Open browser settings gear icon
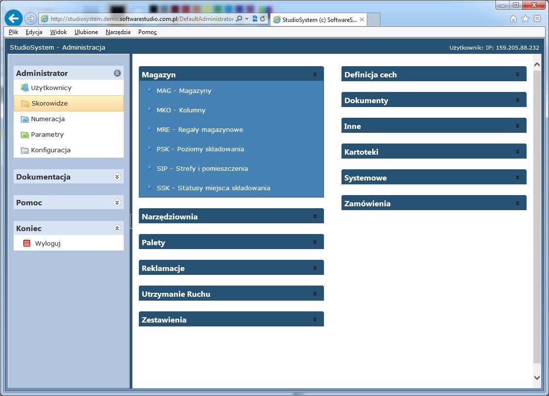The height and width of the screenshot is (396, 549). pos(537,18)
